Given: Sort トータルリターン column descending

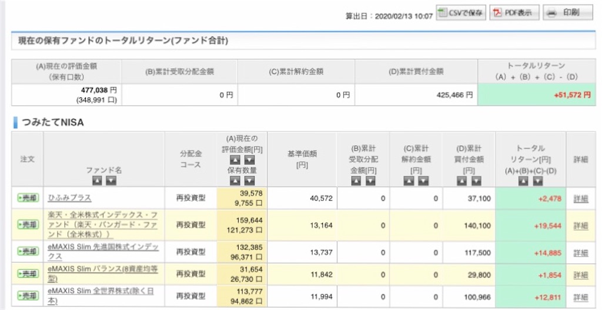Looking at the screenshot, I should point(537,181).
